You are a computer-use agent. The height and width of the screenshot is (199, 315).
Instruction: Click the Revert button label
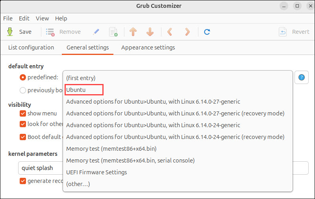(x=300, y=32)
